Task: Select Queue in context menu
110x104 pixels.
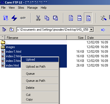Action: 40,74
